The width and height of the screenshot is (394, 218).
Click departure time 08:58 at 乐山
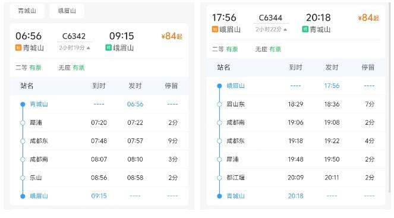[x=135, y=178]
